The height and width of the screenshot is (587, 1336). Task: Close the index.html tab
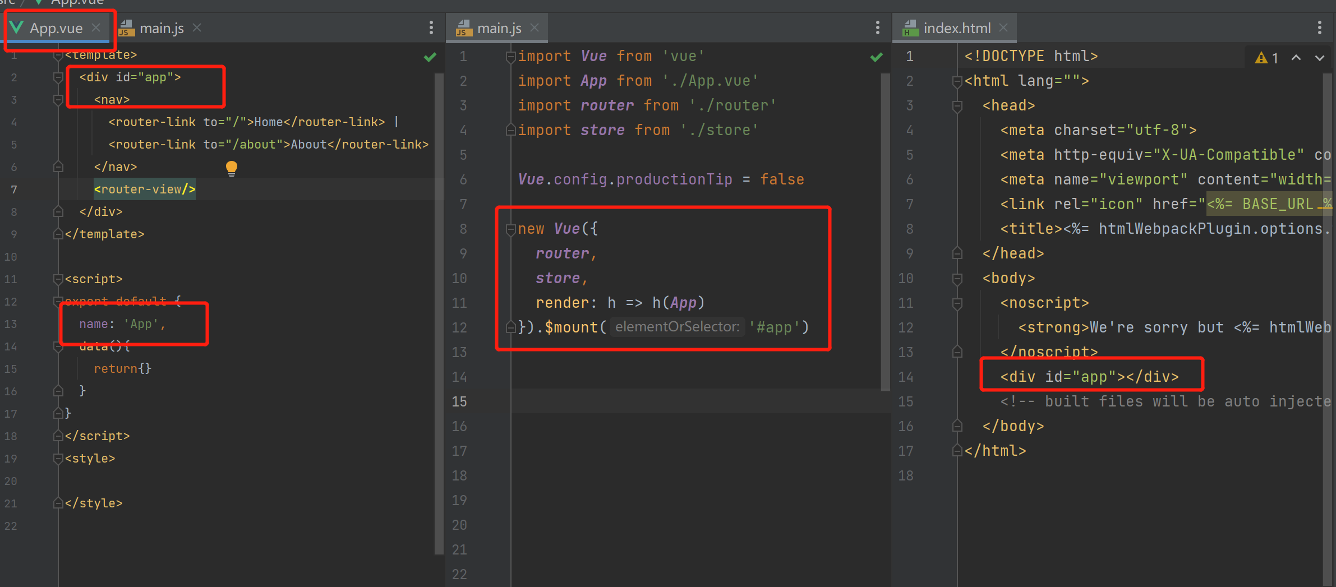tap(1003, 27)
